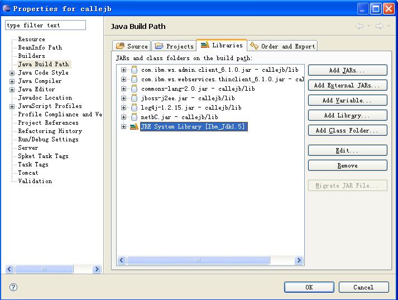Select Validation in the tree
The width and height of the screenshot is (398, 300).
[35, 181]
